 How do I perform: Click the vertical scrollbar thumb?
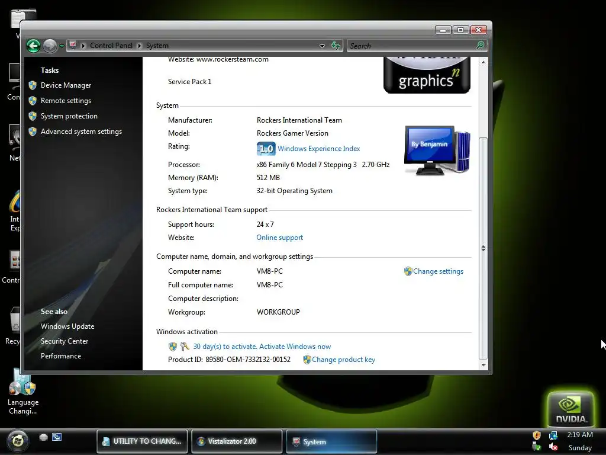[483, 248]
